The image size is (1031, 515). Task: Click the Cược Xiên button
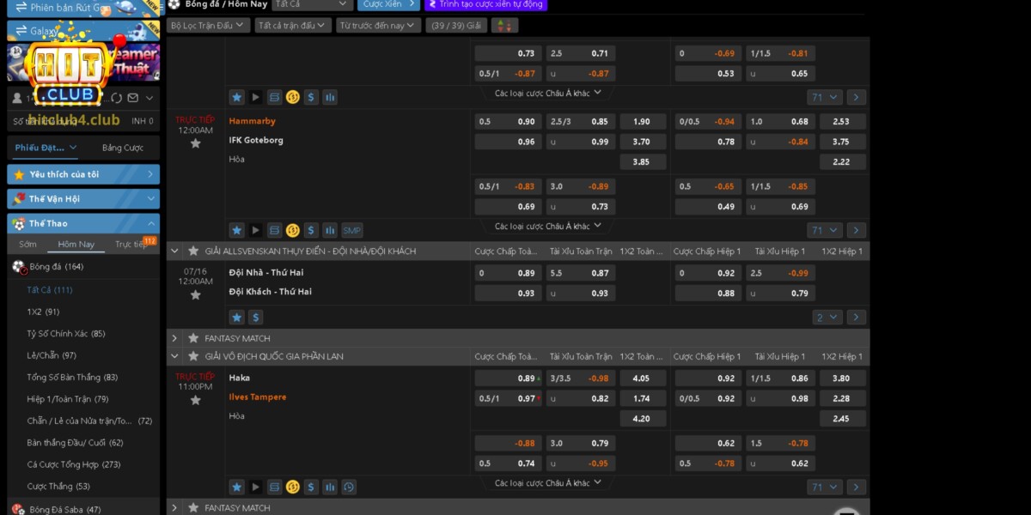point(387,4)
